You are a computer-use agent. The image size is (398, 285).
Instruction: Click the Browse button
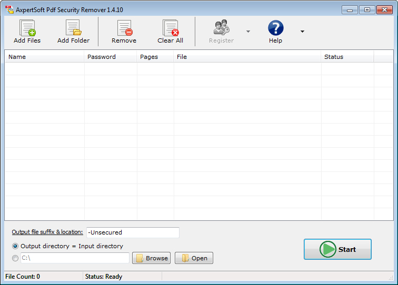tap(151, 258)
